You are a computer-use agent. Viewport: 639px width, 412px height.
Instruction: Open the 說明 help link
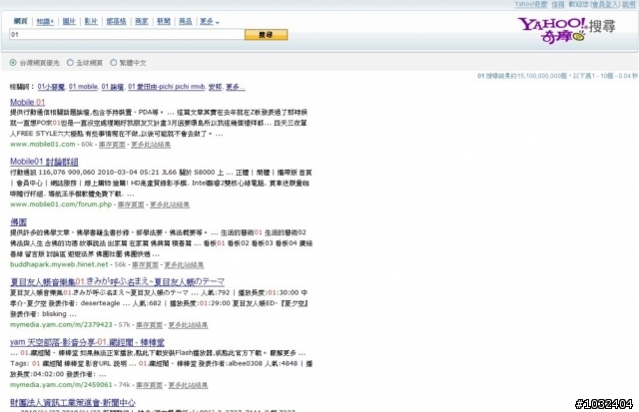tap(629, 4)
